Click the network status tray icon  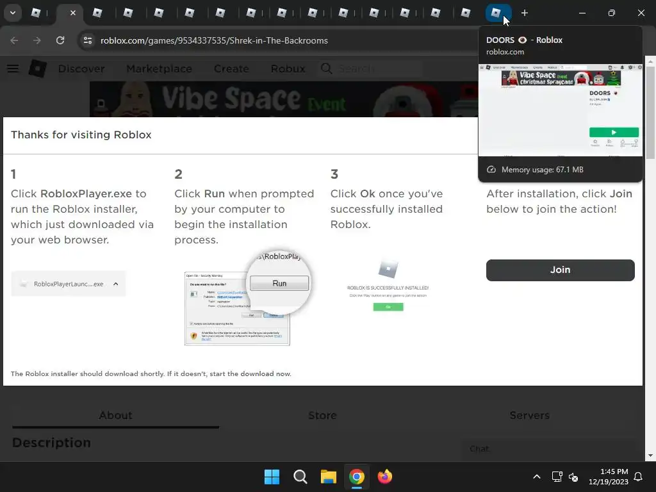point(557,477)
